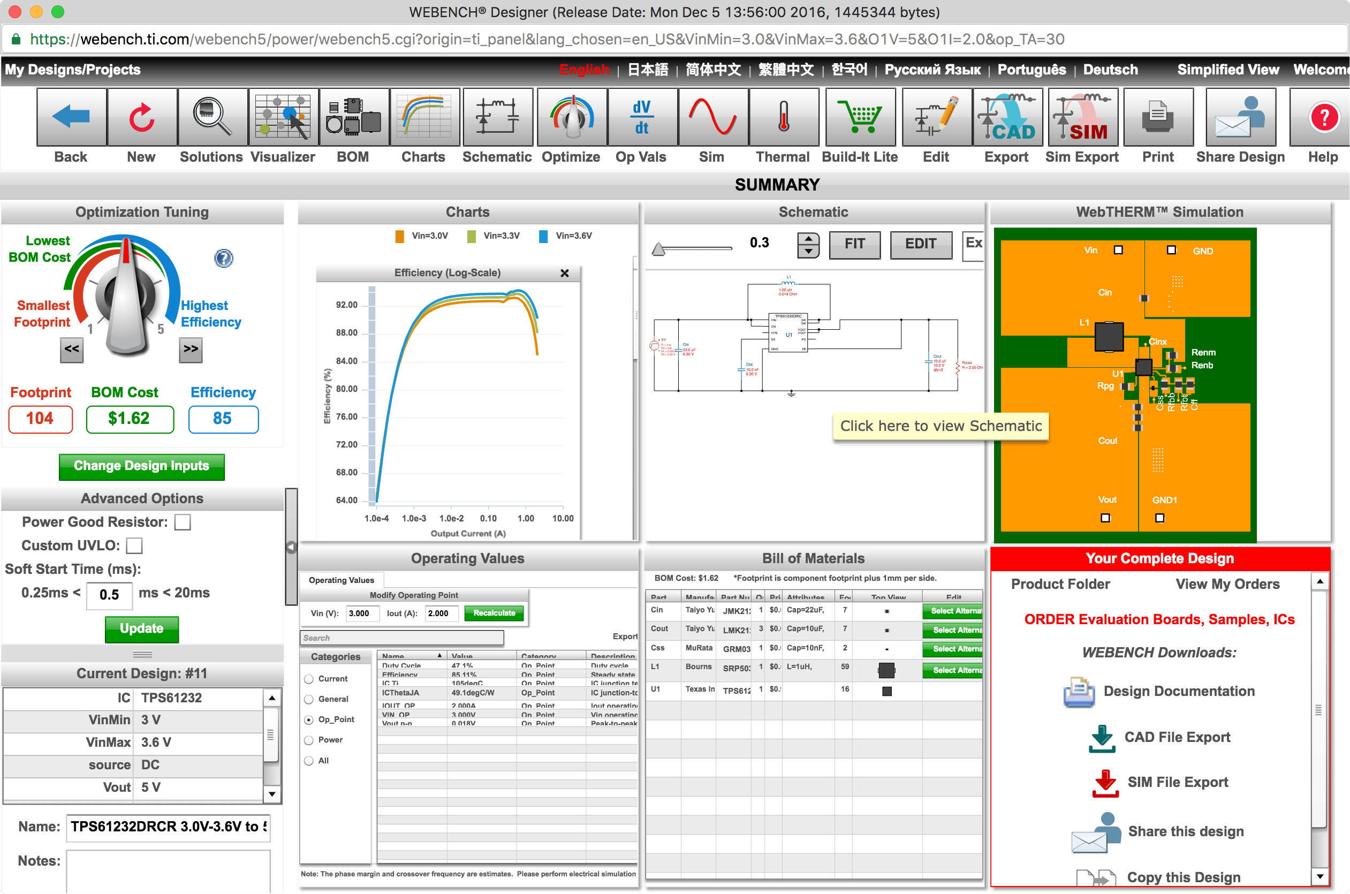Open the BOM view from the toolbar
This screenshot has height=894, width=1350.
point(353,117)
